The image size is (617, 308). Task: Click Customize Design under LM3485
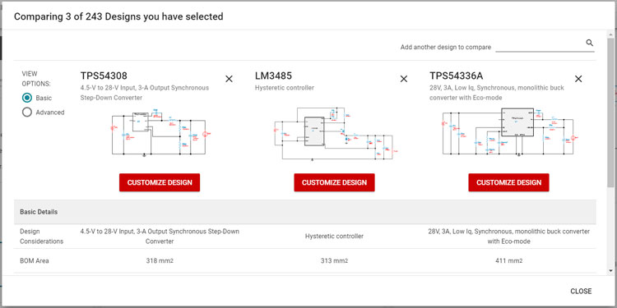(334, 182)
